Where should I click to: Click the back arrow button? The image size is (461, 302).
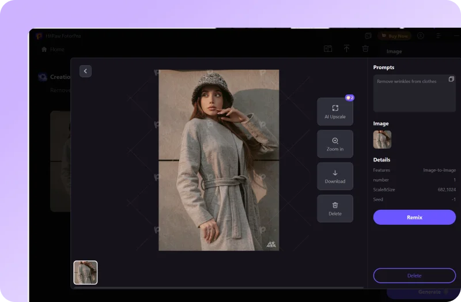[85, 71]
